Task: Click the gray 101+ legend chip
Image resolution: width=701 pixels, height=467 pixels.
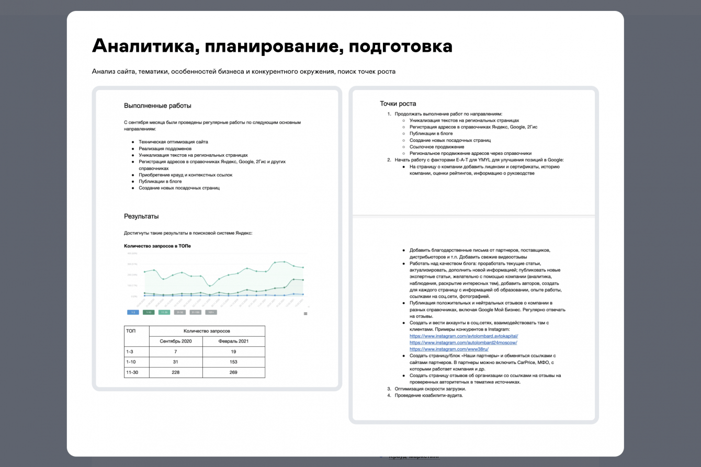Action: tap(211, 312)
